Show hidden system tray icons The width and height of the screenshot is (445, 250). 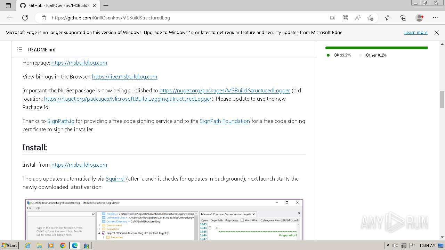pos(388,245)
